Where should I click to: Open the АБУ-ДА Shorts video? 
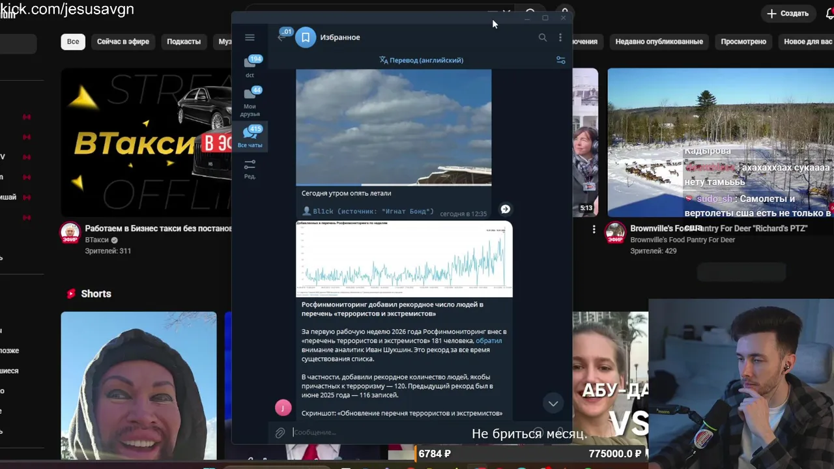(611, 378)
